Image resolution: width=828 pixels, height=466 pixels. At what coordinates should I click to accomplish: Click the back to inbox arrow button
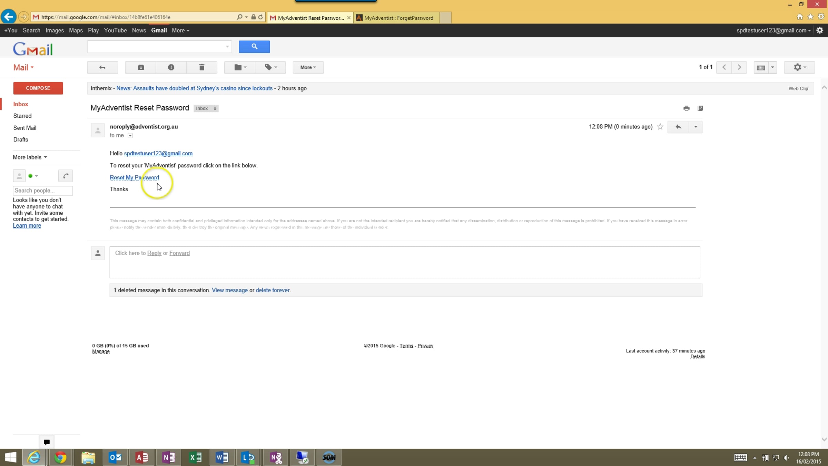point(102,67)
